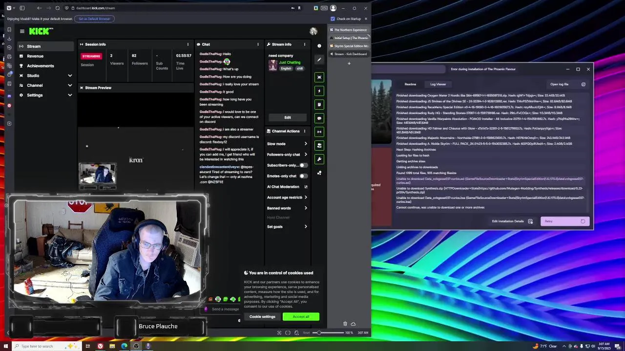Click the capture page camera icon in status bar
This screenshot has height=351, width=625.
[x=279, y=332]
